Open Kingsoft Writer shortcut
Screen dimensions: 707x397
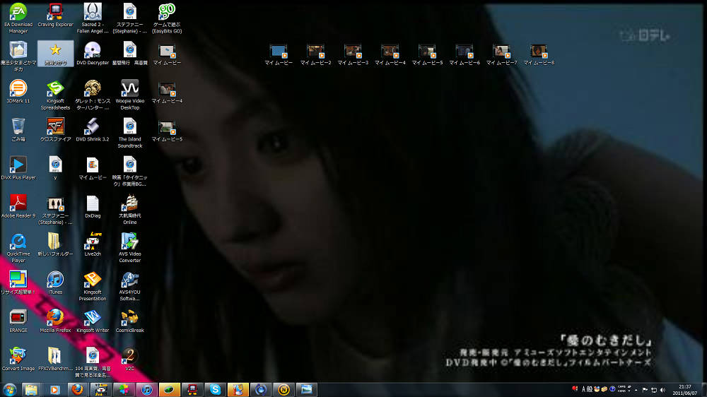tap(93, 321)
